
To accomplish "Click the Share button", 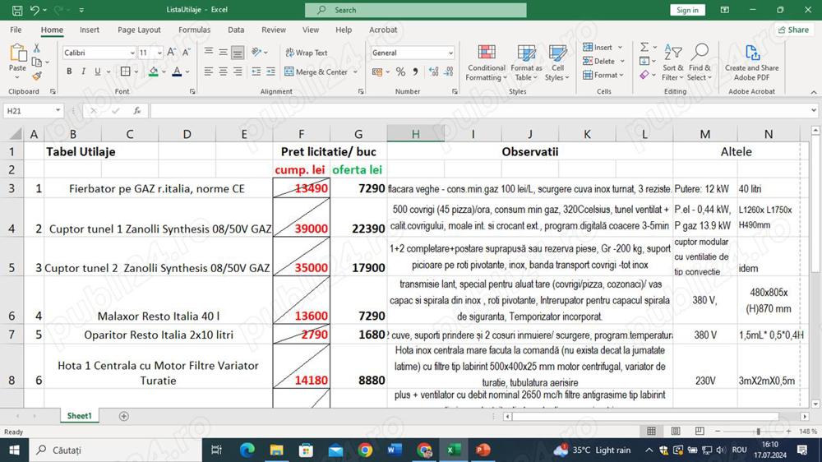I will 793,30.
